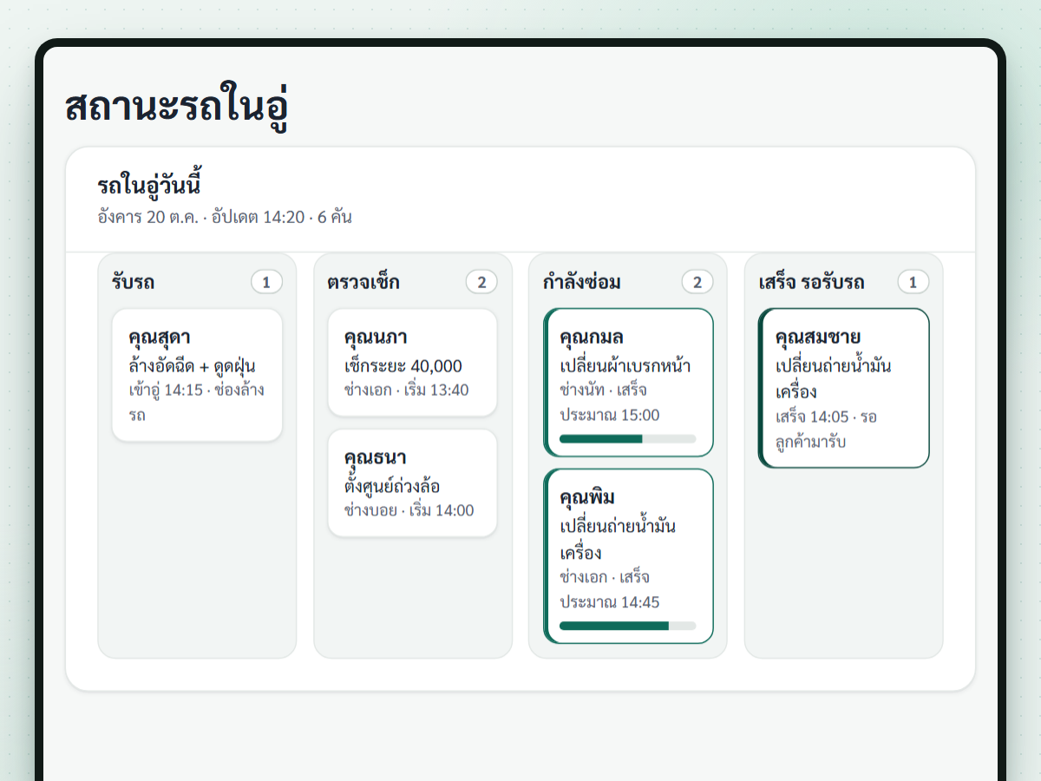
Task: Open the คุณสมชาย finished card
Action: [844, 388]
